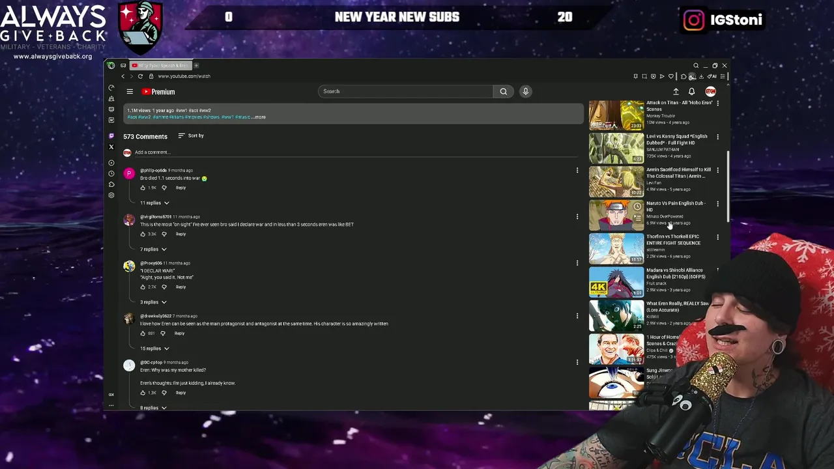
Task: Open Sort by comments dropdown
Action: [191, 135]
